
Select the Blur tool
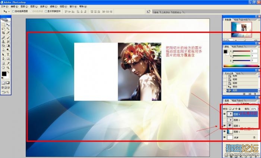[3, 50]
